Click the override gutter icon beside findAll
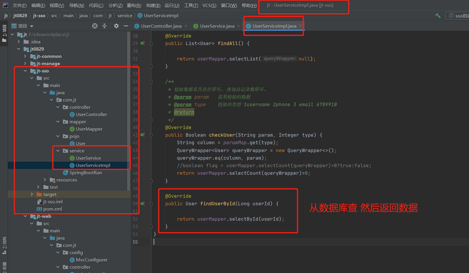 (x=143, y=43)
